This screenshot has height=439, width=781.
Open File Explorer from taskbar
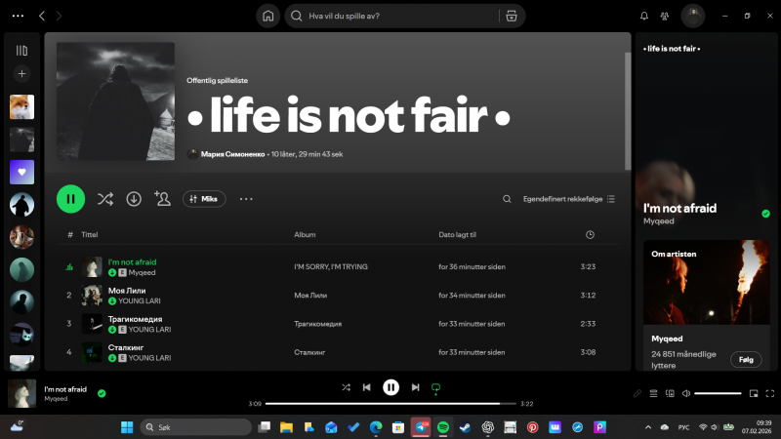point(286,427)
